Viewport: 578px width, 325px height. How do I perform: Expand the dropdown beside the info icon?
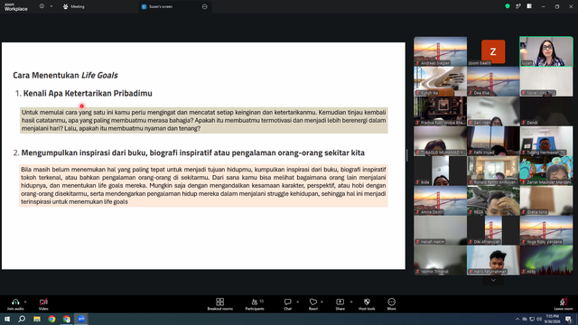click(x=51, y=6)
